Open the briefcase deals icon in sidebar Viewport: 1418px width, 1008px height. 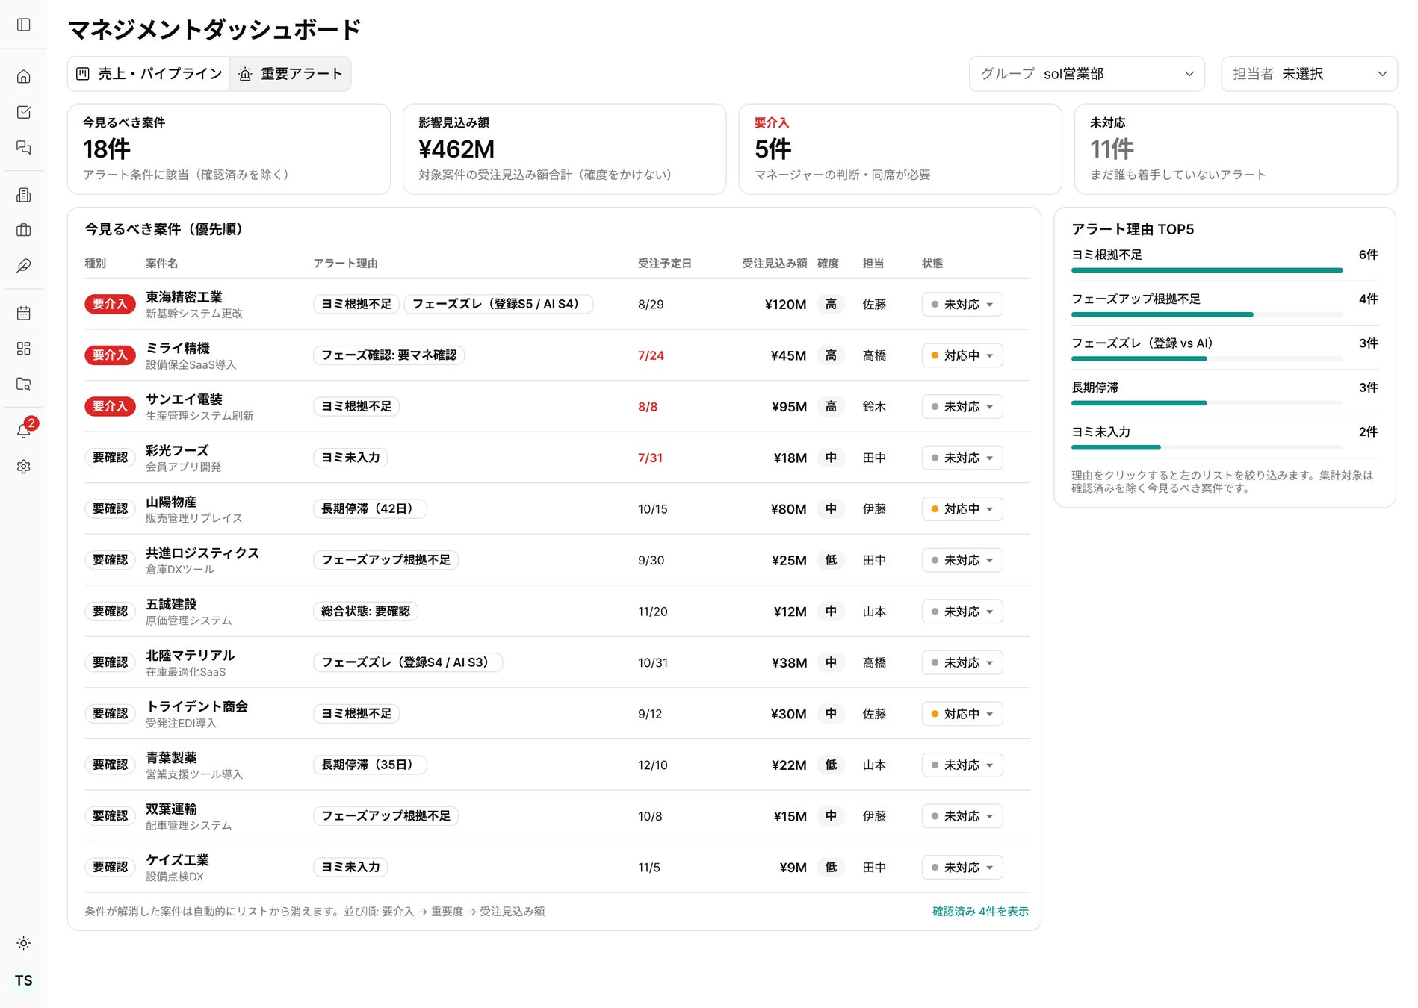click(x=24, y=230)
